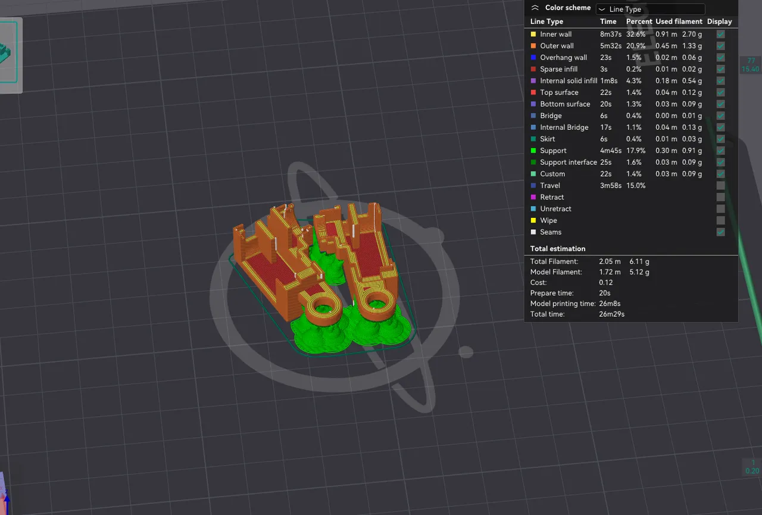
Task: Click the Cost value '0.12'
Action: [x=605, y=283]
